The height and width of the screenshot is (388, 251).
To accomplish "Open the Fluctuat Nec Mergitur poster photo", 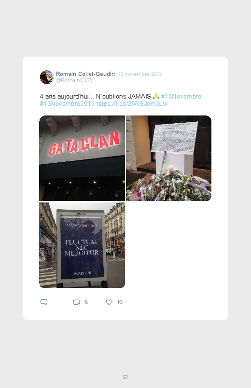I will [82, 245].
